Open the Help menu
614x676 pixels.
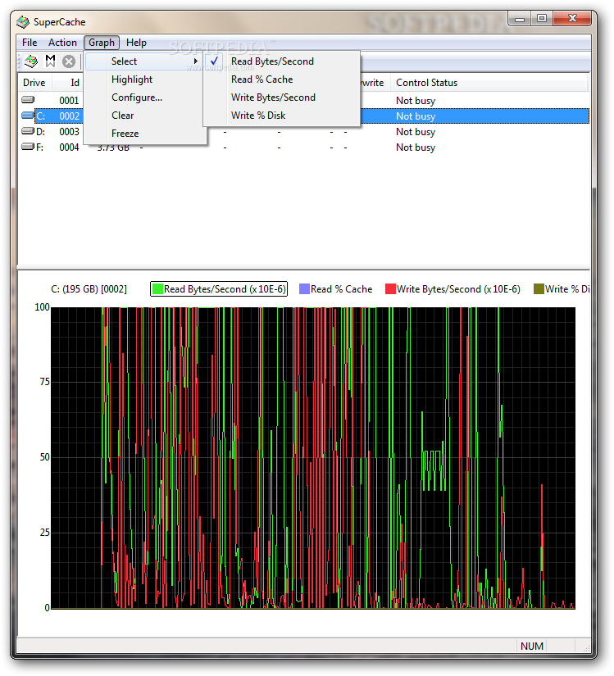(136, 43)
